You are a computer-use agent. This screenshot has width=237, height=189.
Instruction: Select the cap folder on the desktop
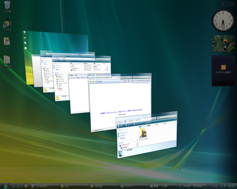click(x=7, y=43)
